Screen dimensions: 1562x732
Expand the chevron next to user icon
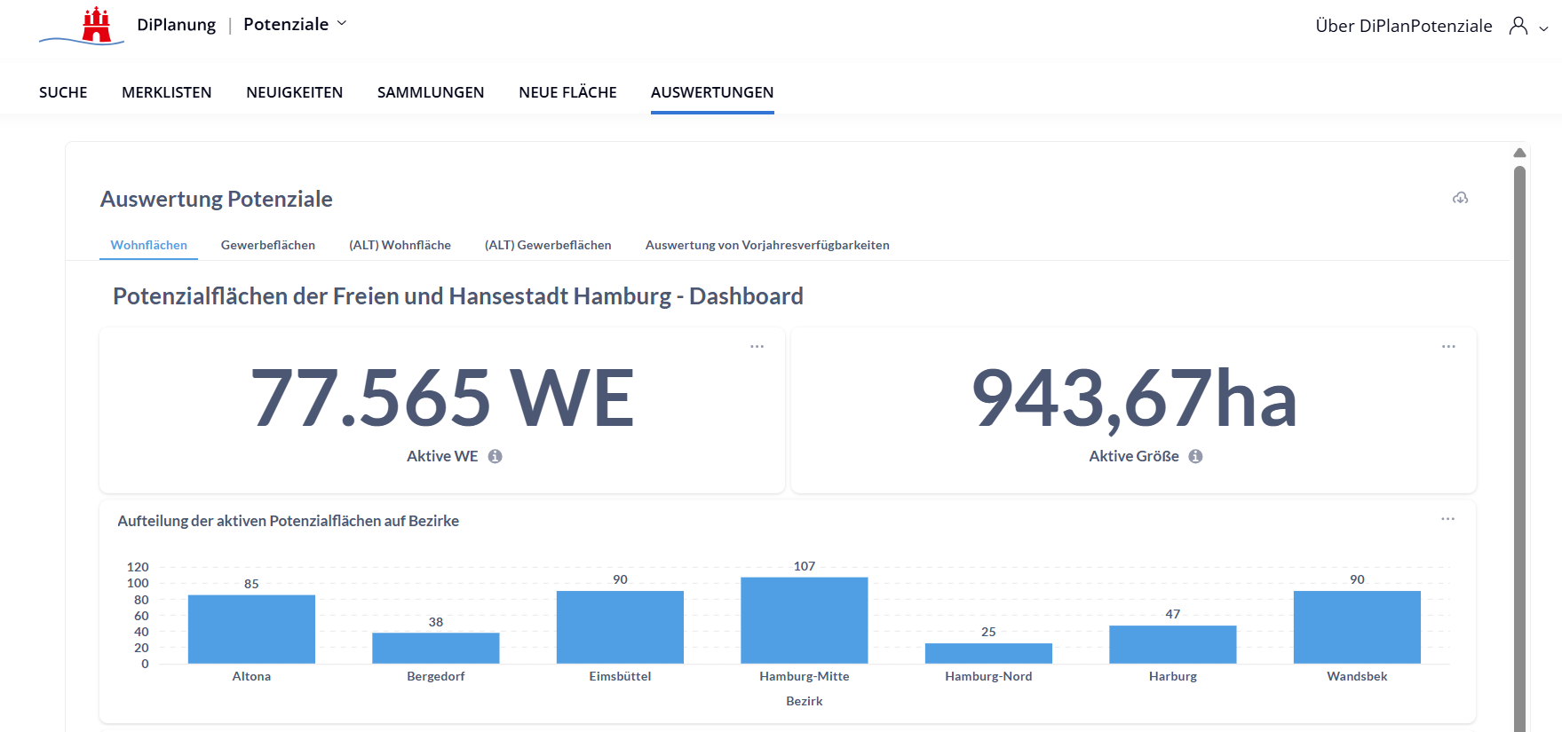pyautogui.click(x=1544, y=28)
